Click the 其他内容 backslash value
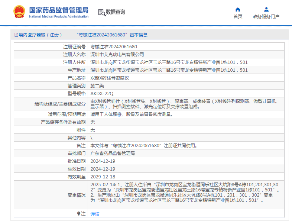The width and height of the screenshot is (292, 223). pyautogui.click(x=91, y=138)
